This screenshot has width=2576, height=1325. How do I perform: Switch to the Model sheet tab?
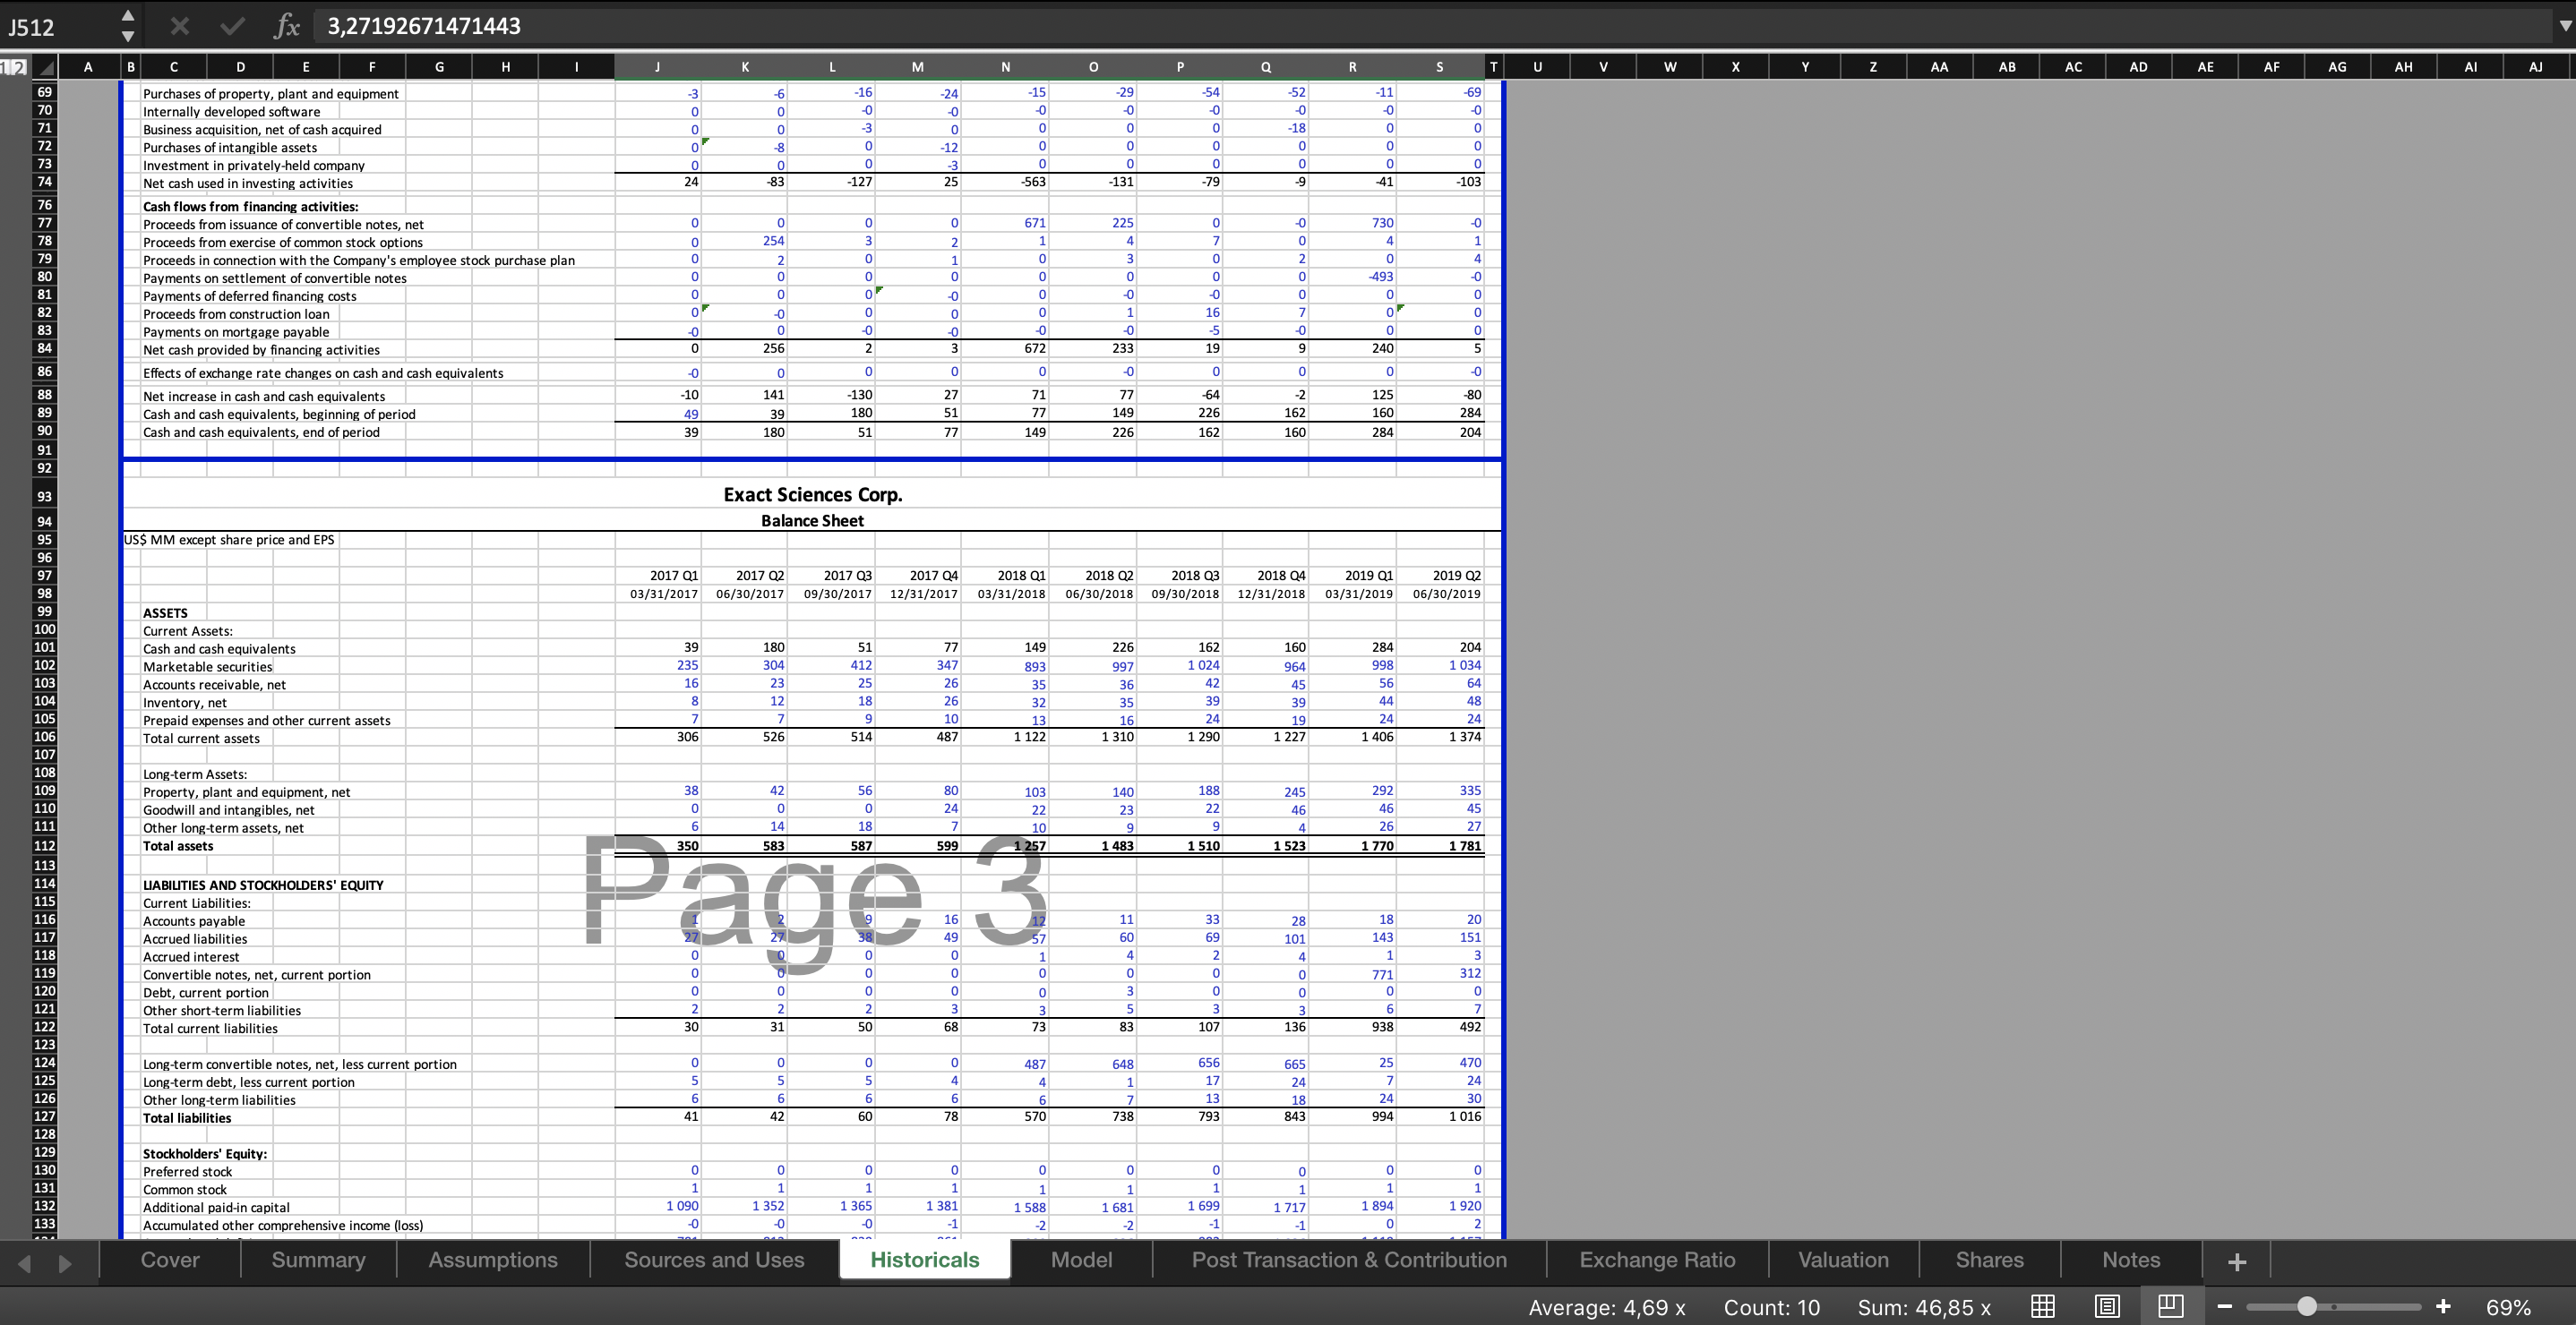tap(1081, 1260)
